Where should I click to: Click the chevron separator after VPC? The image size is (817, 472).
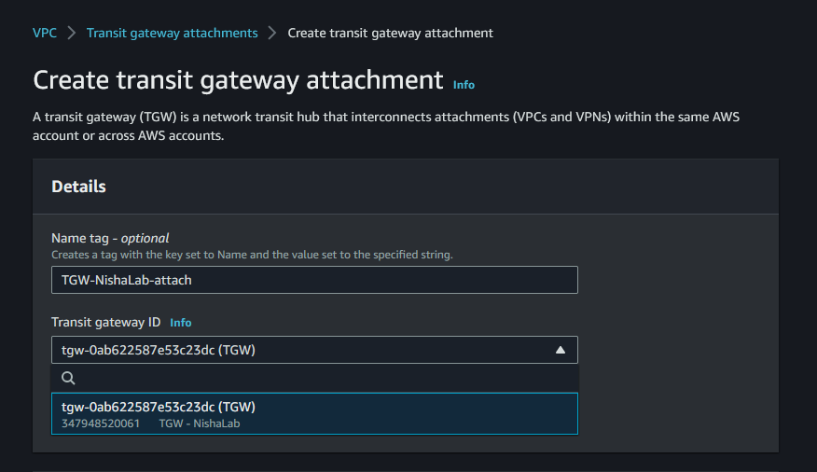point(72,34)
